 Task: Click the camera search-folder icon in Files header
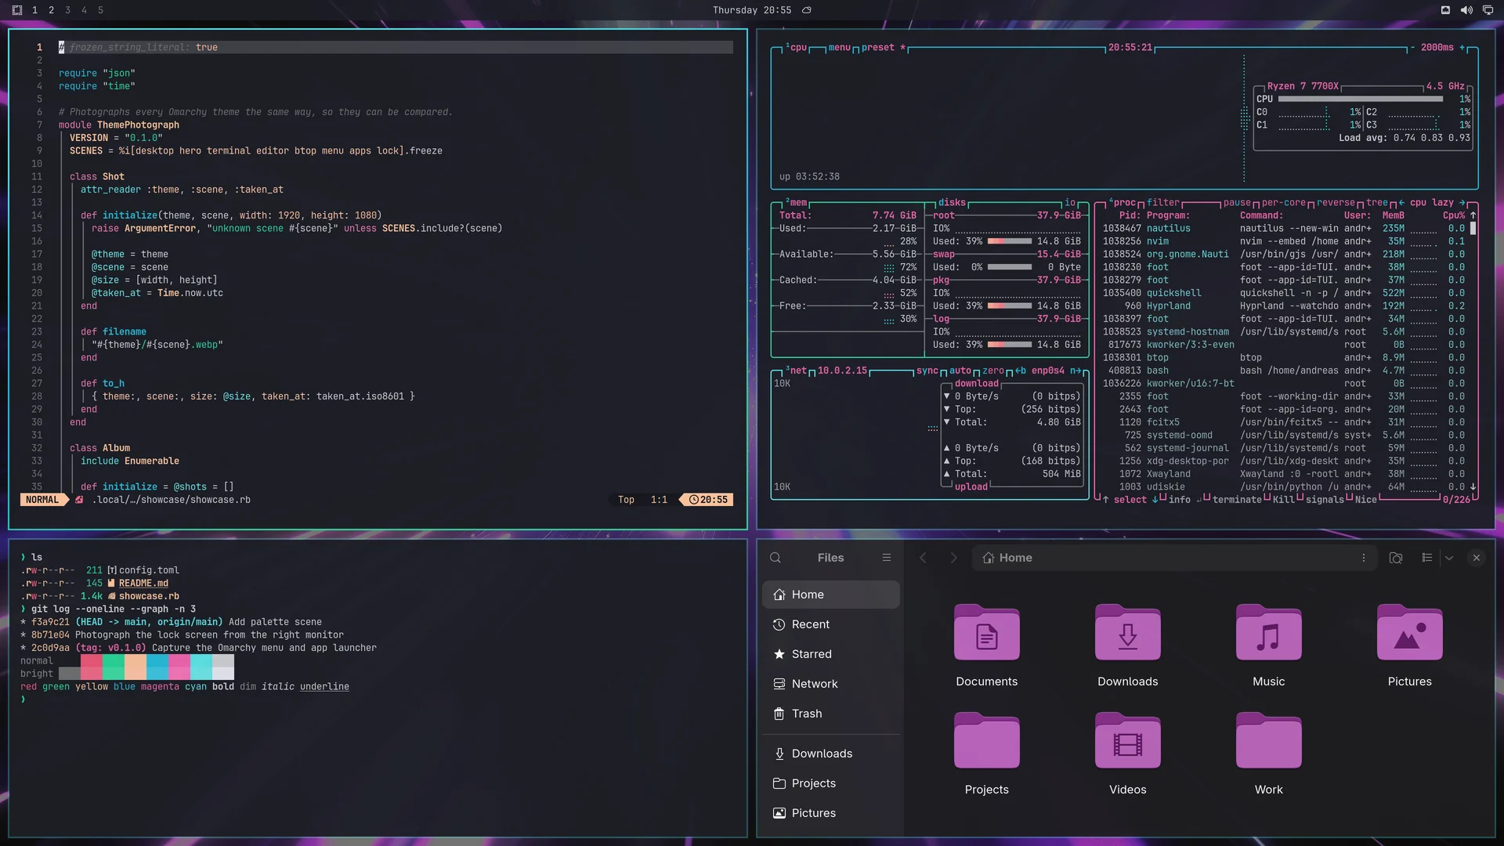pos(1395,558)
